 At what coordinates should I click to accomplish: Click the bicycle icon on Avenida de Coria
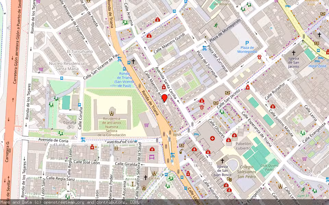83,140
